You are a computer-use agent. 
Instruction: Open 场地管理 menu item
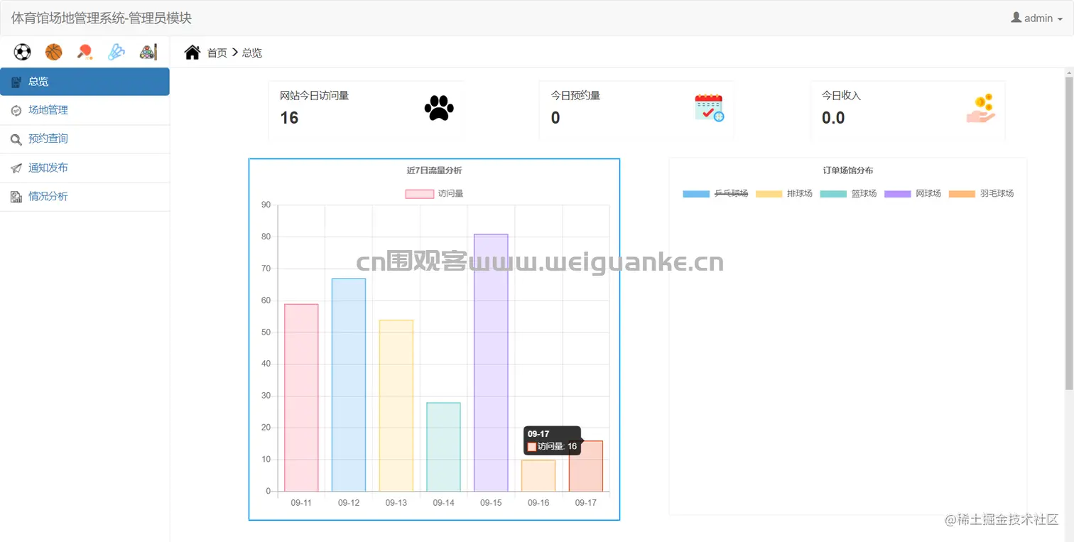85,111
